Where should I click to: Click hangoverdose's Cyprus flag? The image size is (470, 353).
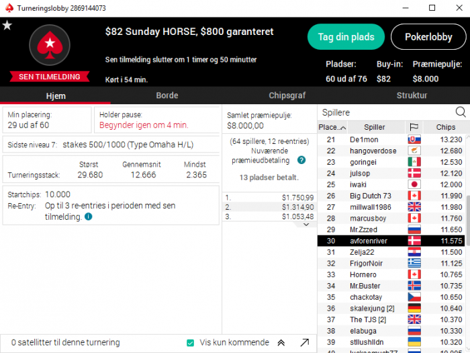[414, 151]
